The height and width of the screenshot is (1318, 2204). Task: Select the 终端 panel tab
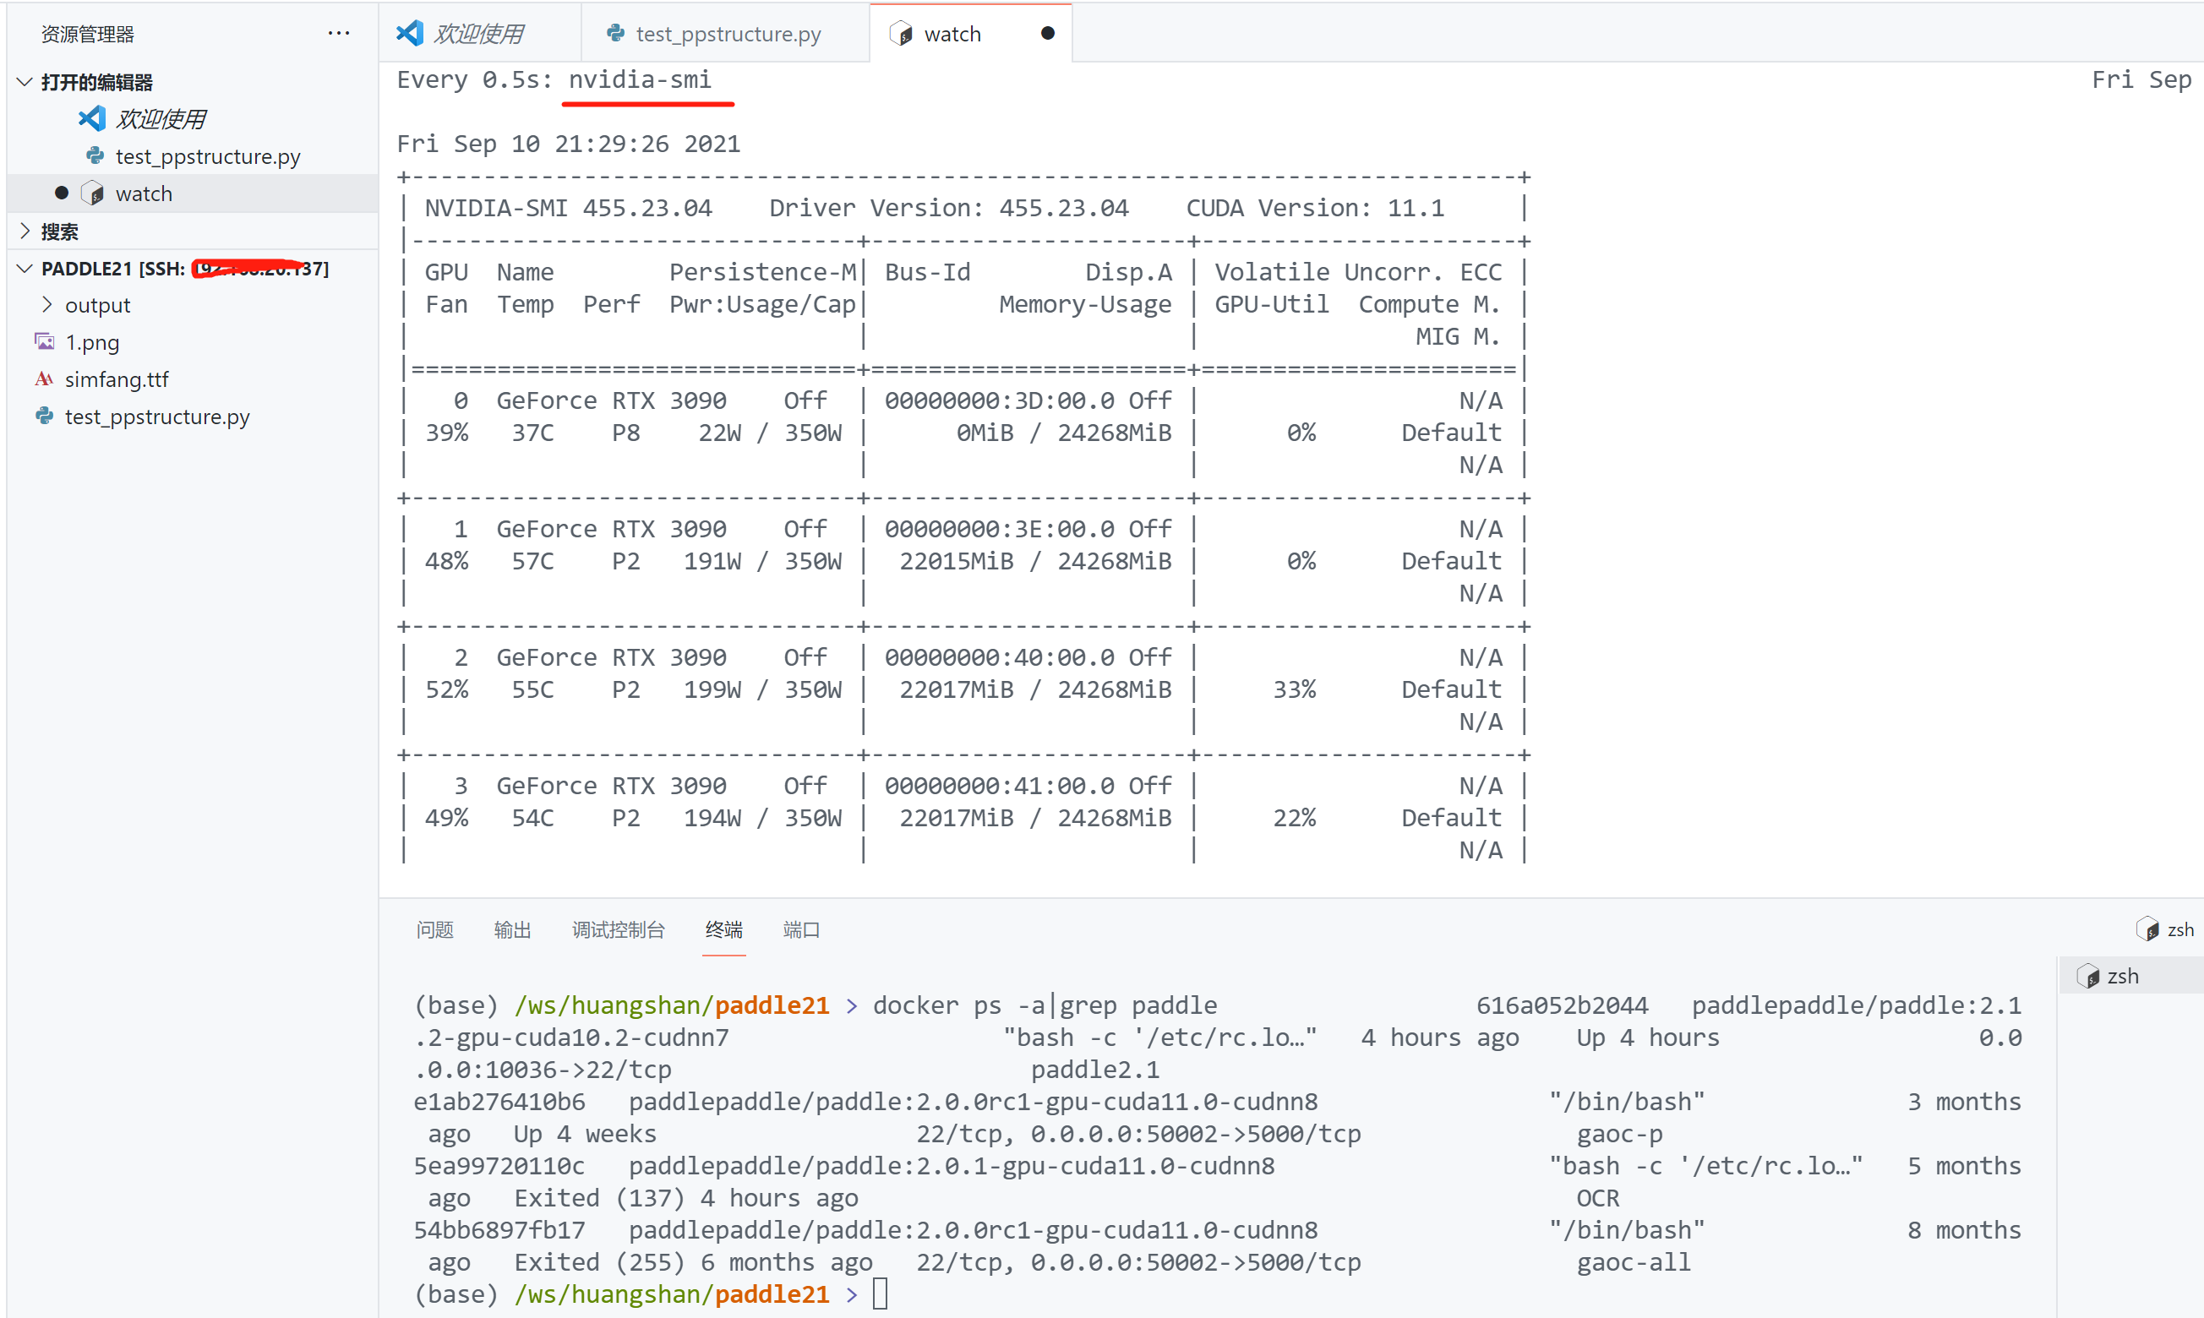724,930
